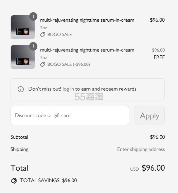Focus the Discount code or gift card field
The height and width of the screenshot is (193, 178).
pos(70,116)
